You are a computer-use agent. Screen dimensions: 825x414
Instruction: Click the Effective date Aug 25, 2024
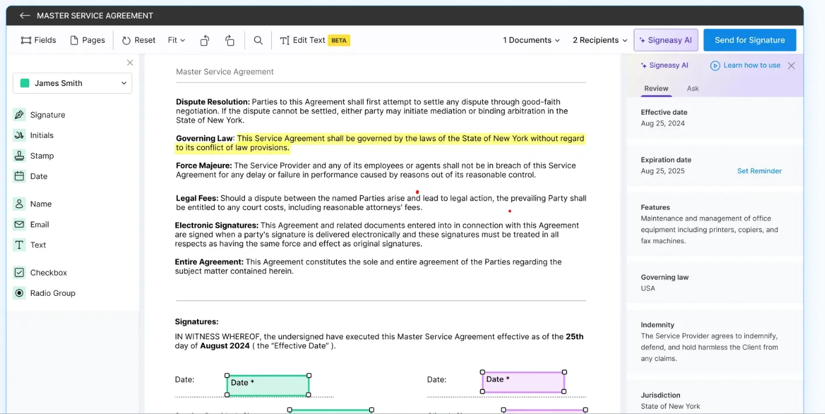pyautogui.click(x=662, y=123)
